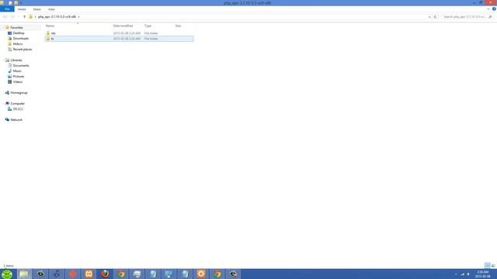Go up one folder level

pyautogui.click(x=24, y=17)
